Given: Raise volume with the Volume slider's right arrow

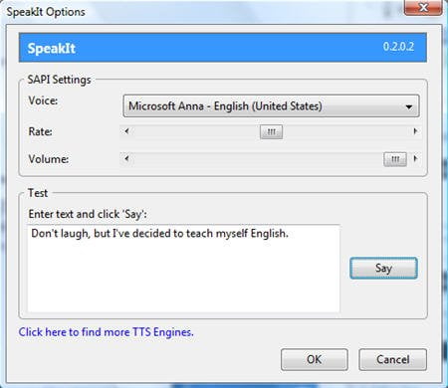Looking at the screenshot, I should tap(415, 159).
